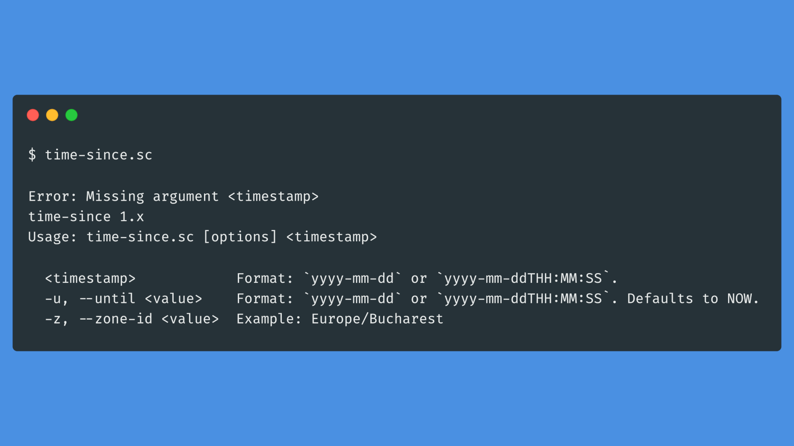Click the word Error in the output
Viewport: 794px width, 446px height.
click(x=49, y=197)
